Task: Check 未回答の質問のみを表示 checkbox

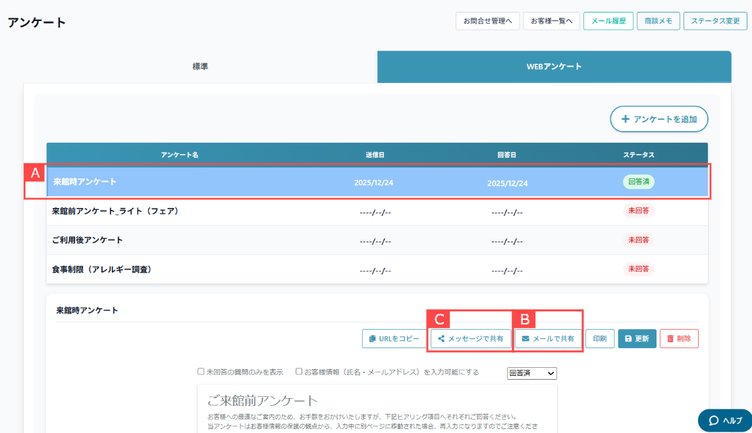Action: 201,372
